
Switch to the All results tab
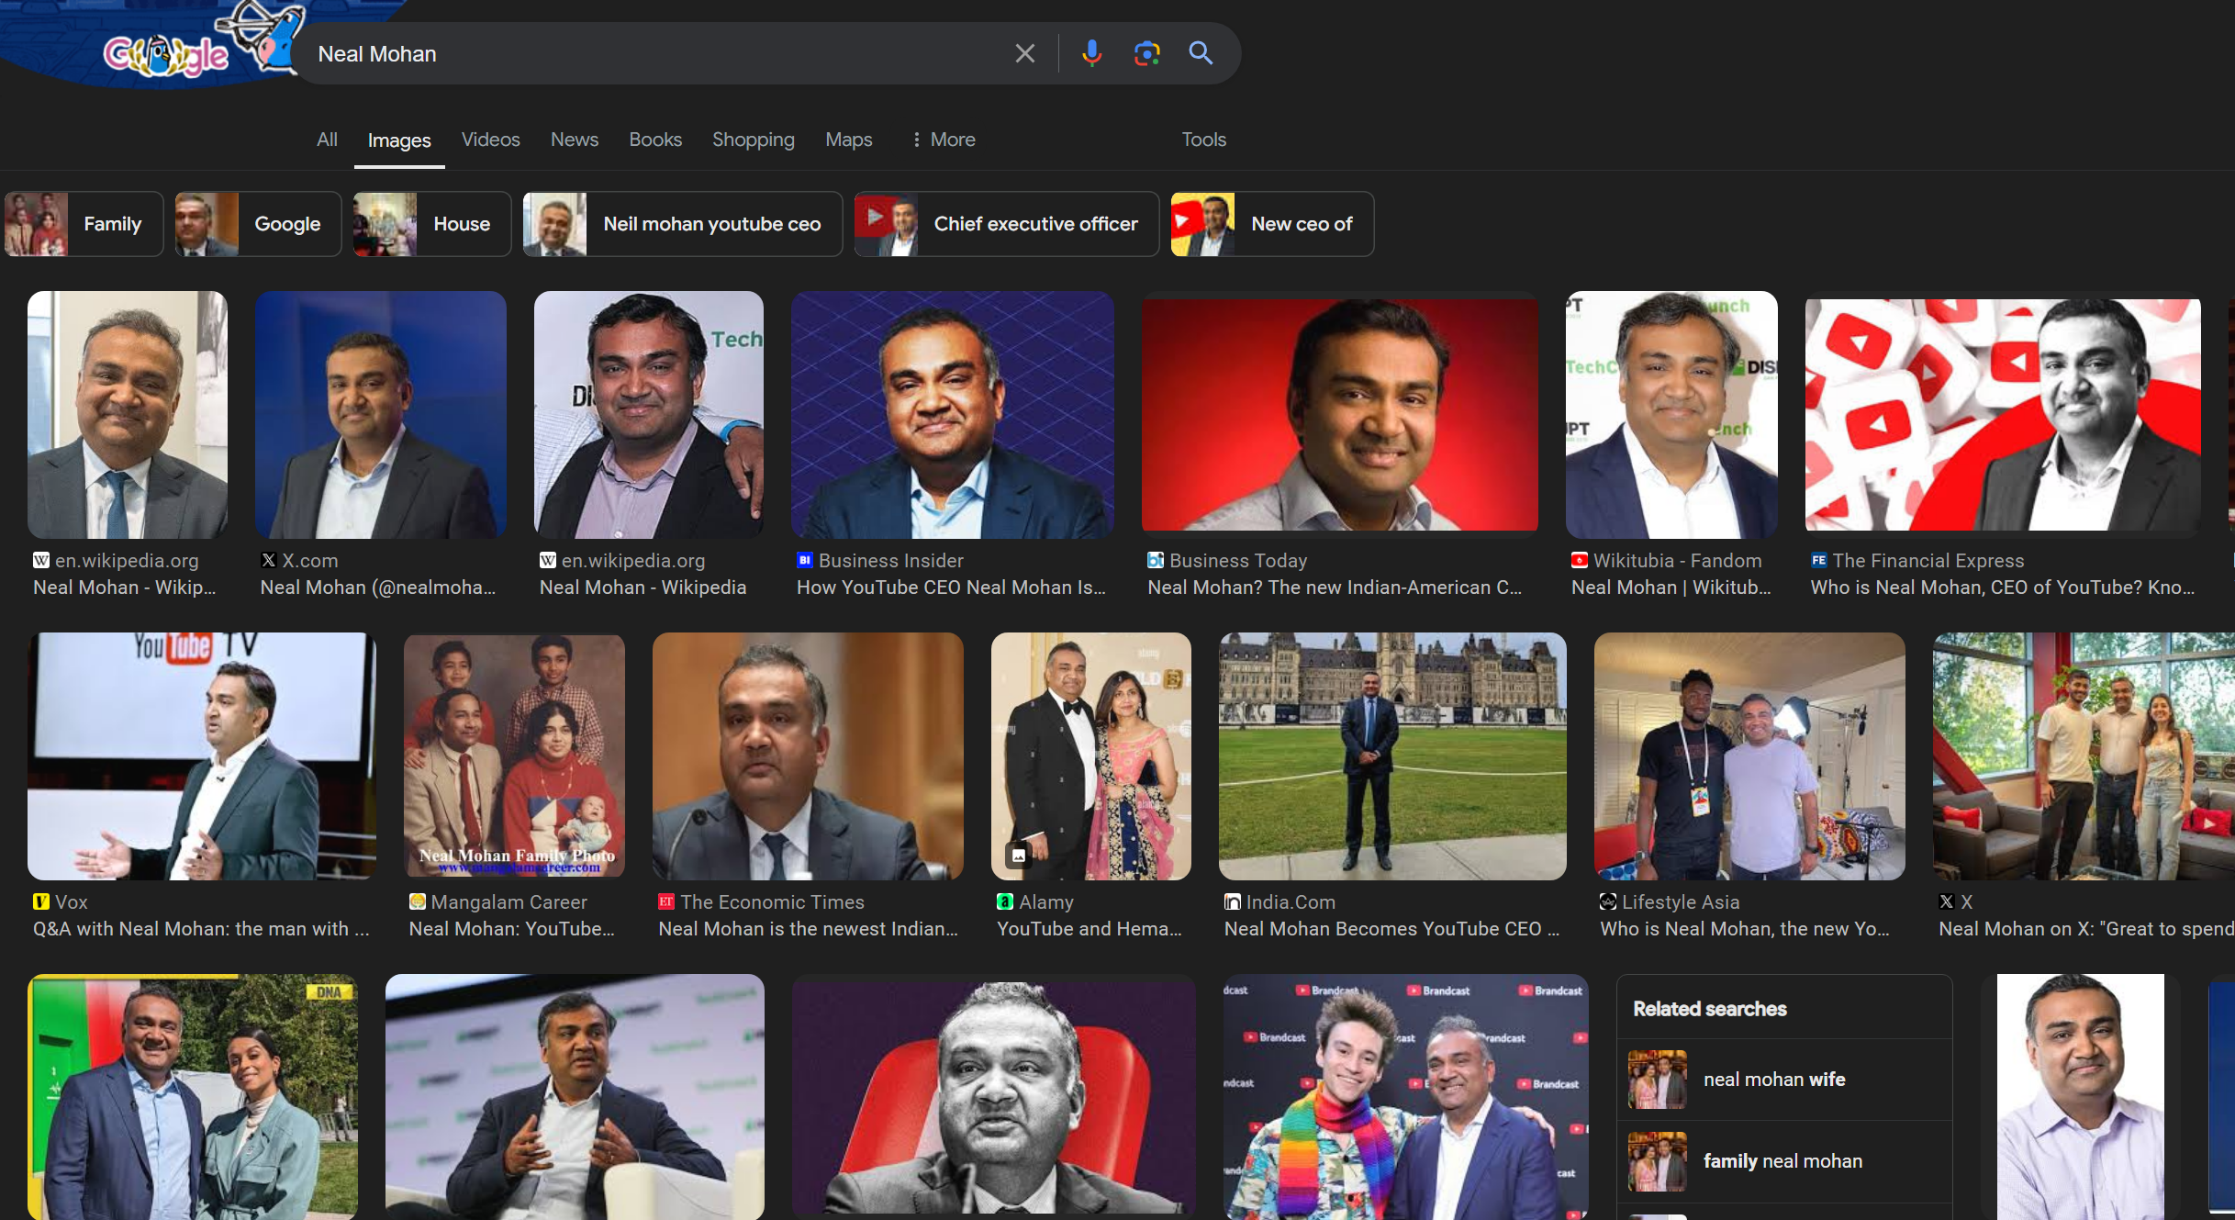(x=327, y=140)
